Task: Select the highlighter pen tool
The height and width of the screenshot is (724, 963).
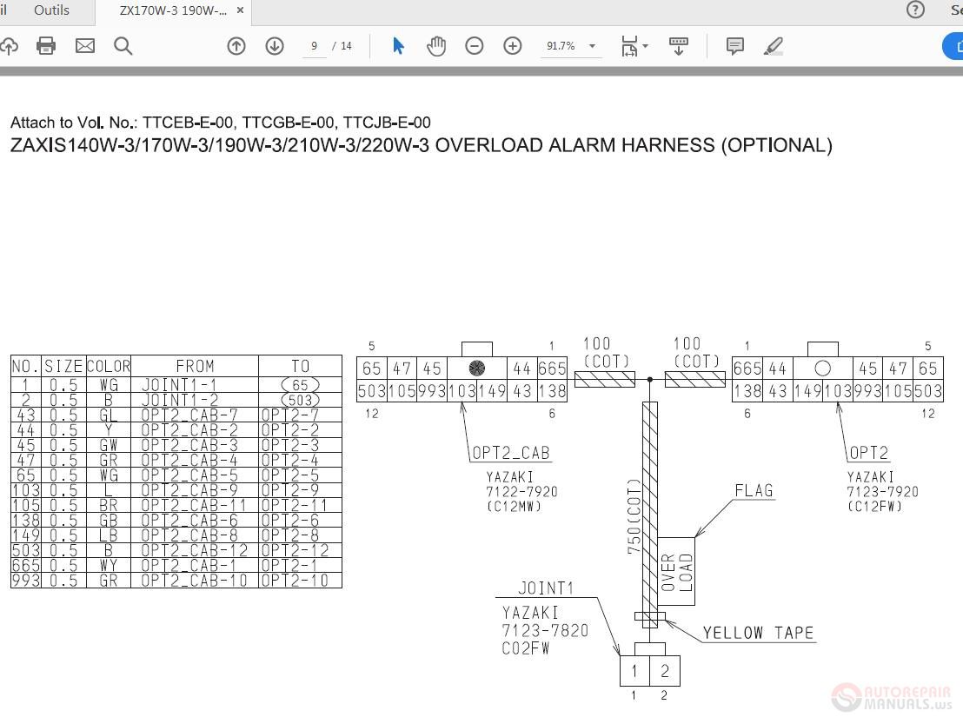Action: coord(774,46)
